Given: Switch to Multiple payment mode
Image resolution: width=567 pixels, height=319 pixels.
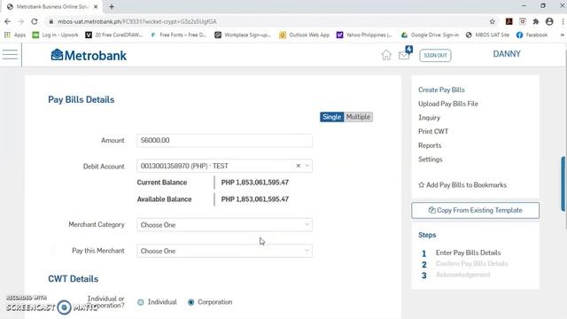Looking at the screenshot, I should 358,117.
